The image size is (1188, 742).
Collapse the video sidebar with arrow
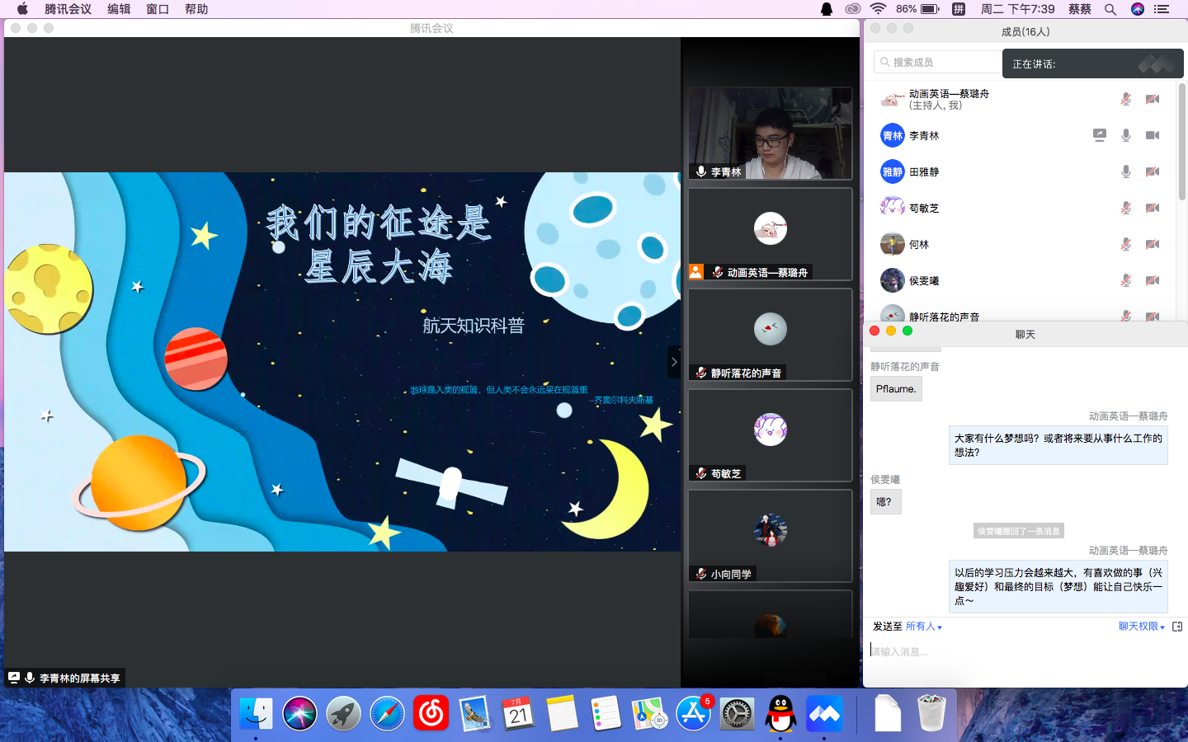click(x=674, y=362)
